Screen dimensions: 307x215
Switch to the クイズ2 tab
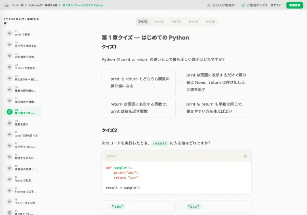[160, 22]
